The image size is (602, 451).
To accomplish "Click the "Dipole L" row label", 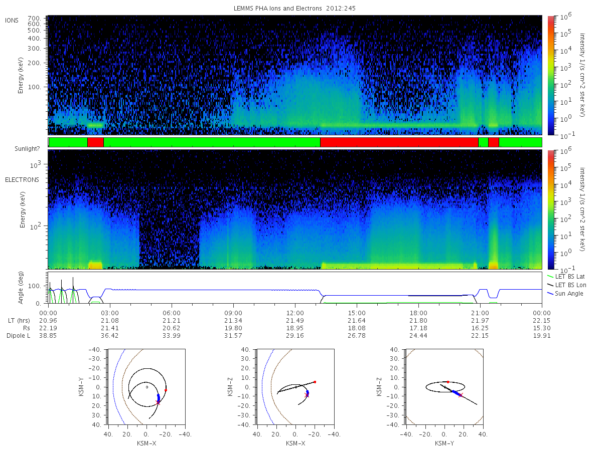I will (x=18, y=336).
